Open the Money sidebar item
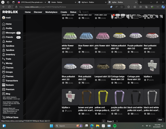Screen dimensions: 166x129 pos(7,63)
